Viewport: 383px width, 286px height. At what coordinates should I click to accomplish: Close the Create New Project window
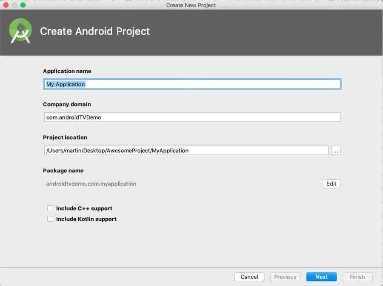tap(6, 5)
